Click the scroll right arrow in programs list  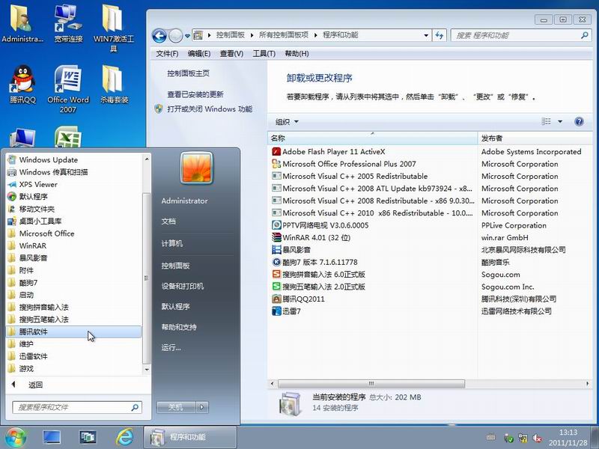tap(588, 383)
